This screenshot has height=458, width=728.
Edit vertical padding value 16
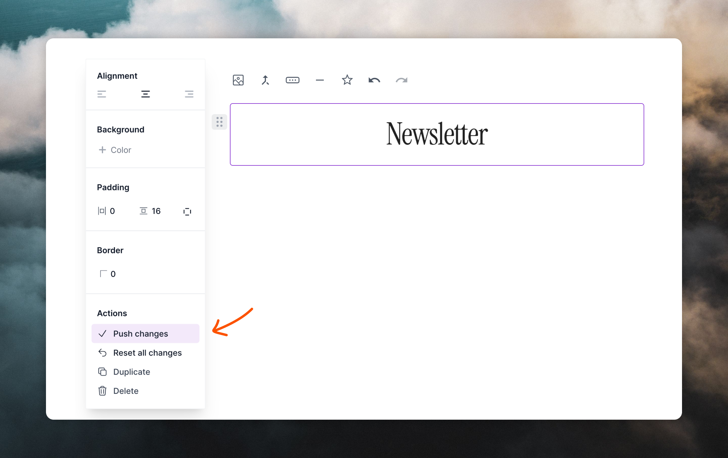point(156,211)
